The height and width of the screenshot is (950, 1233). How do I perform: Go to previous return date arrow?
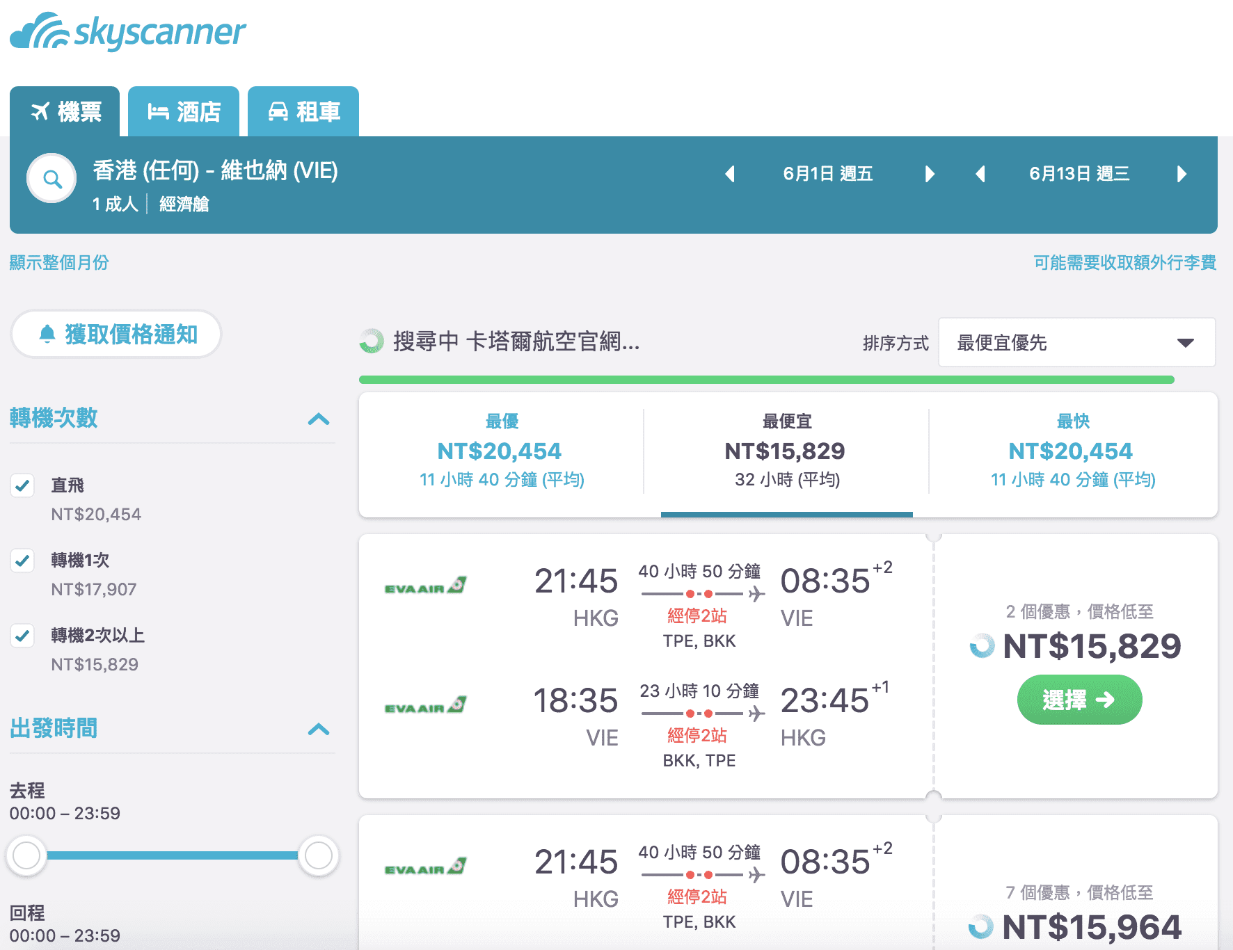980,174
